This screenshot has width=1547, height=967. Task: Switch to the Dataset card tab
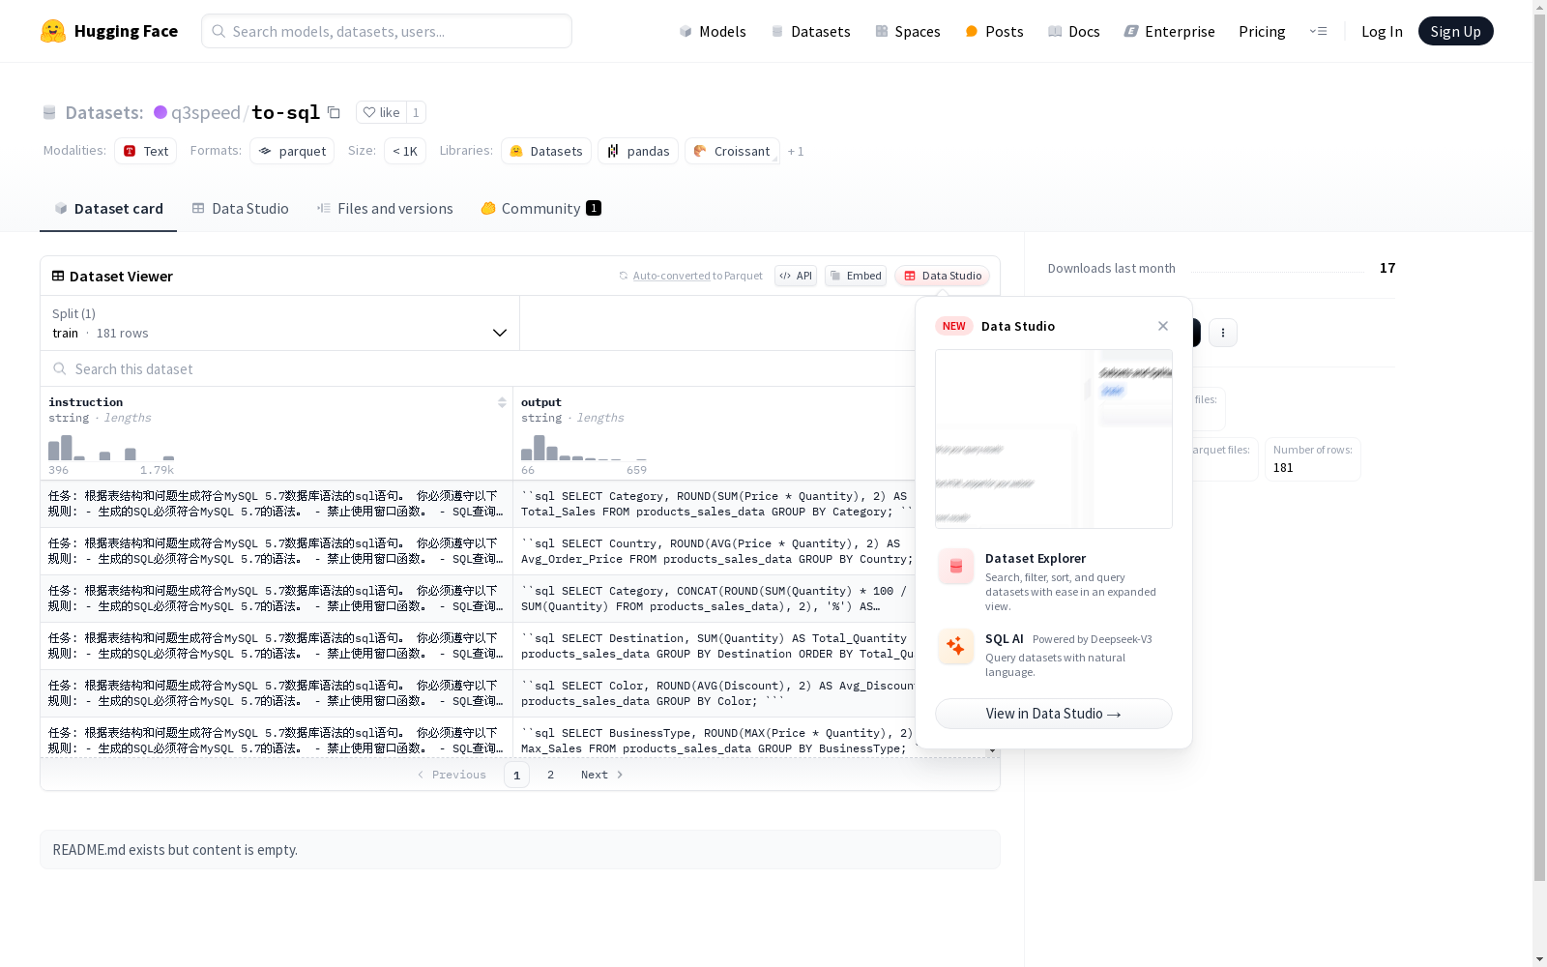coord(108,209)
